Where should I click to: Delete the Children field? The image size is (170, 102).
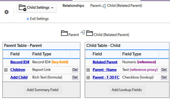tap(75, 70)
